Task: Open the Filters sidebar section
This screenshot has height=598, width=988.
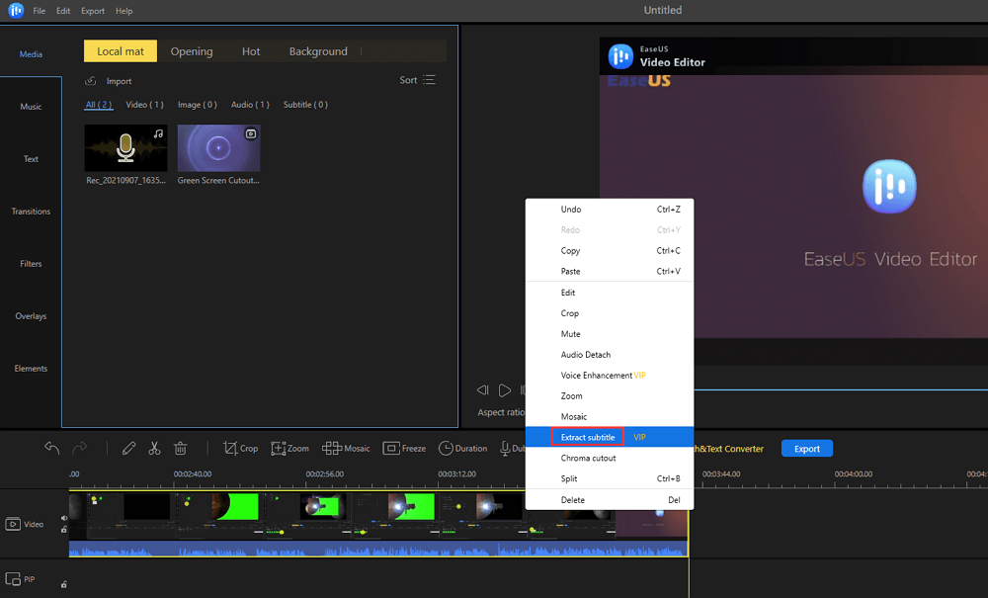Action: click(31, 263)
